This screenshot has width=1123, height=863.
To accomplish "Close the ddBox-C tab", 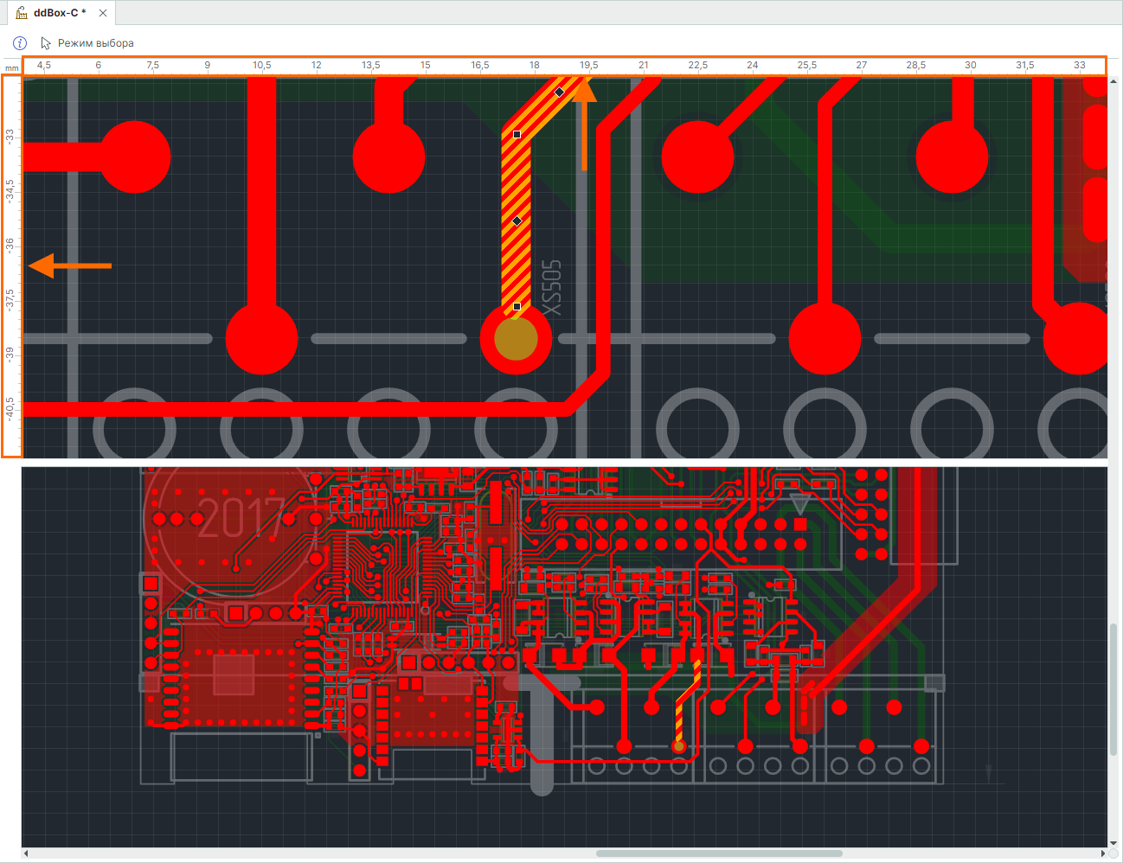I will [x=103, y=13].
